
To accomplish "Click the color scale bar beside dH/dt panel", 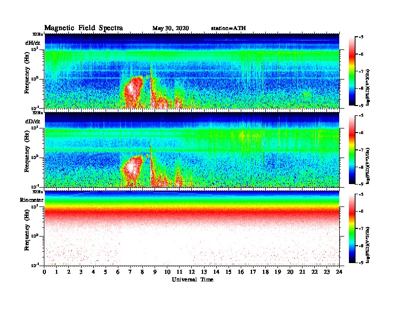I will click(352, 71).
